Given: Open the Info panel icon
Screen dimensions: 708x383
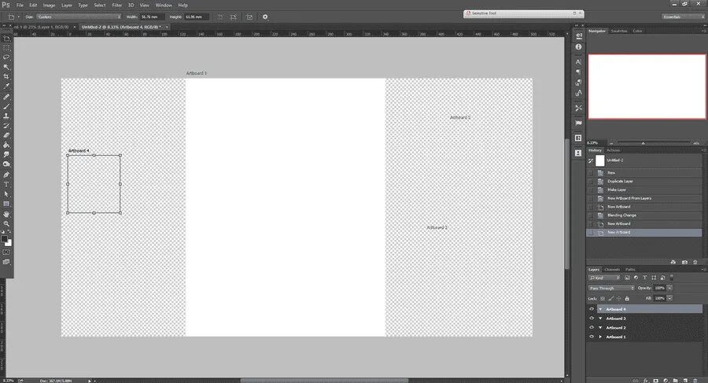Looking at the screenshot, I should click(x=578, y=47).
